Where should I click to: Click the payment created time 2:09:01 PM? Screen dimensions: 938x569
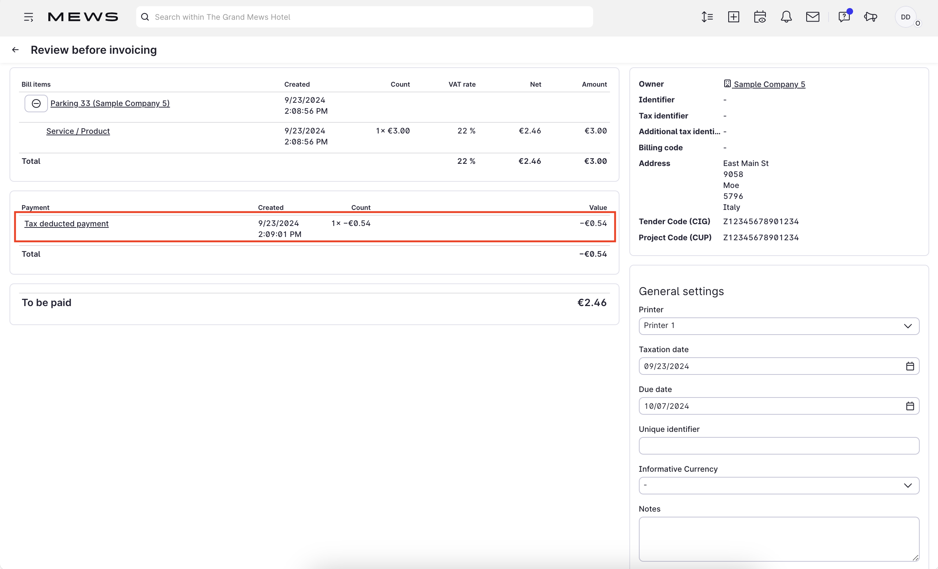280,234
